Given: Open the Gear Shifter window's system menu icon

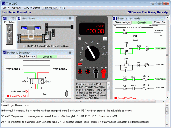Looking at the screenshot, I should click(x=19, y=19).
